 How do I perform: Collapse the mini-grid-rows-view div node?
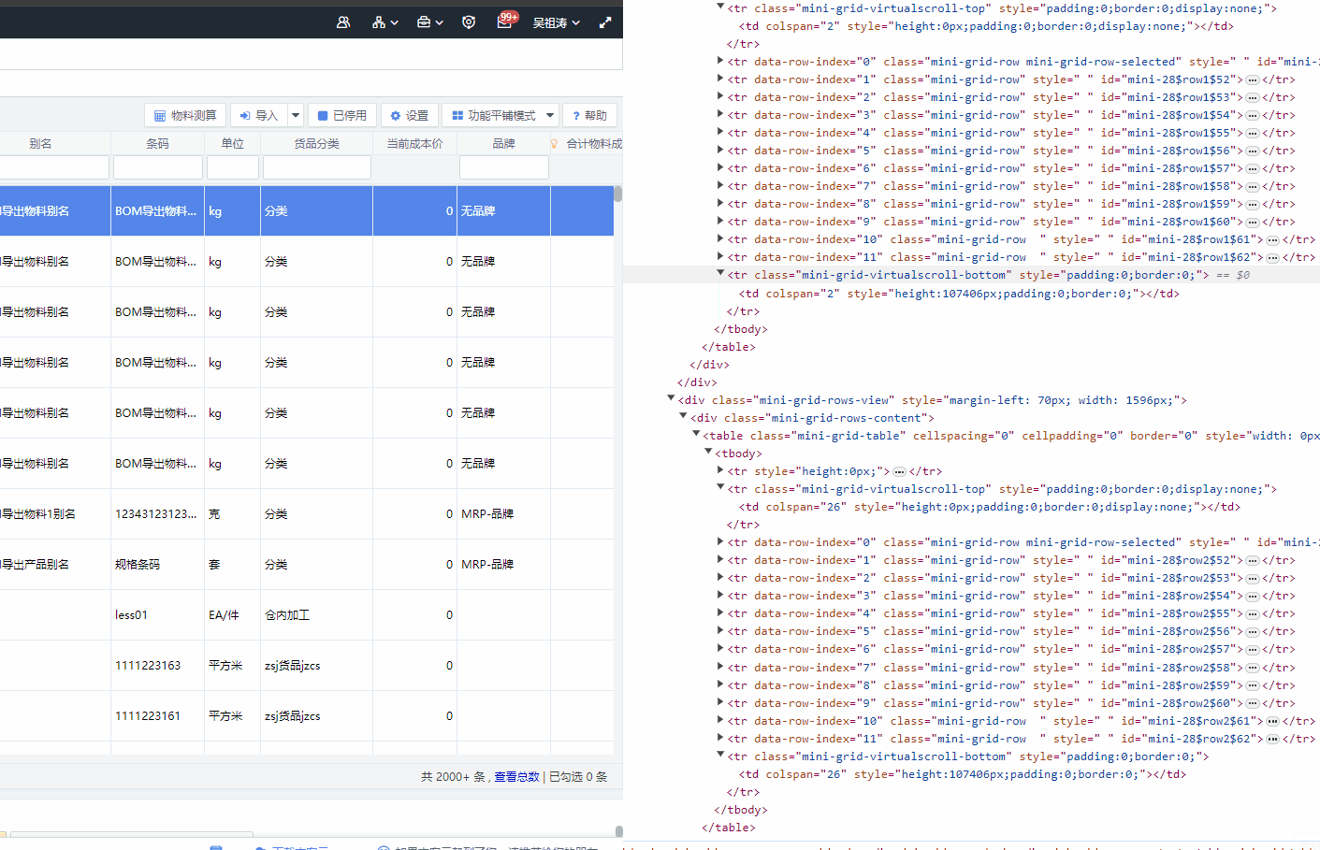[x=671, y=399]
